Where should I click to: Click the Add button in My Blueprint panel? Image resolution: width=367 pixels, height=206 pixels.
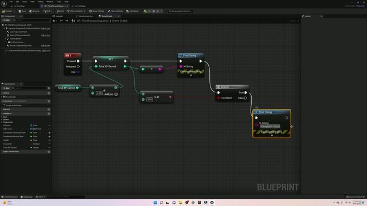pyautogui.click(x=6, y=88)
